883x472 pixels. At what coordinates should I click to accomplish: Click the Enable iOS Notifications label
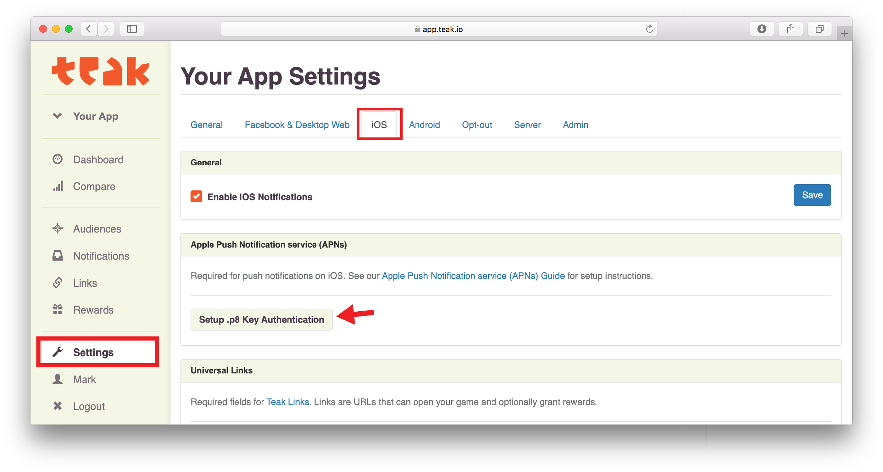tap(260, 197)
